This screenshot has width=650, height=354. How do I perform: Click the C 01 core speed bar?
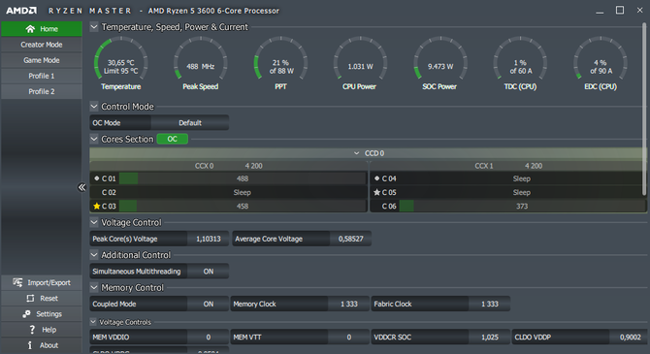point(243,178)
